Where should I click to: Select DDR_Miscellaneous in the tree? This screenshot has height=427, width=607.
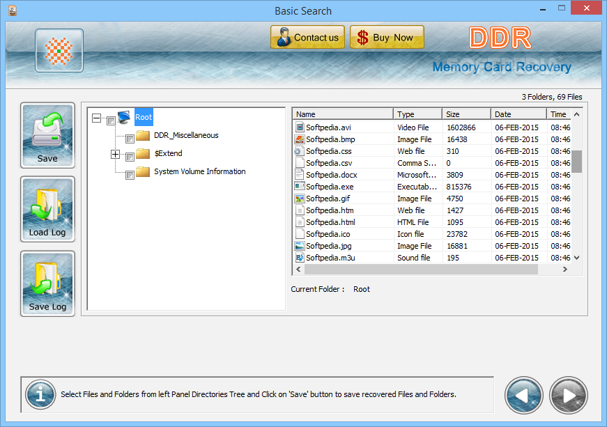coord(186,135)
